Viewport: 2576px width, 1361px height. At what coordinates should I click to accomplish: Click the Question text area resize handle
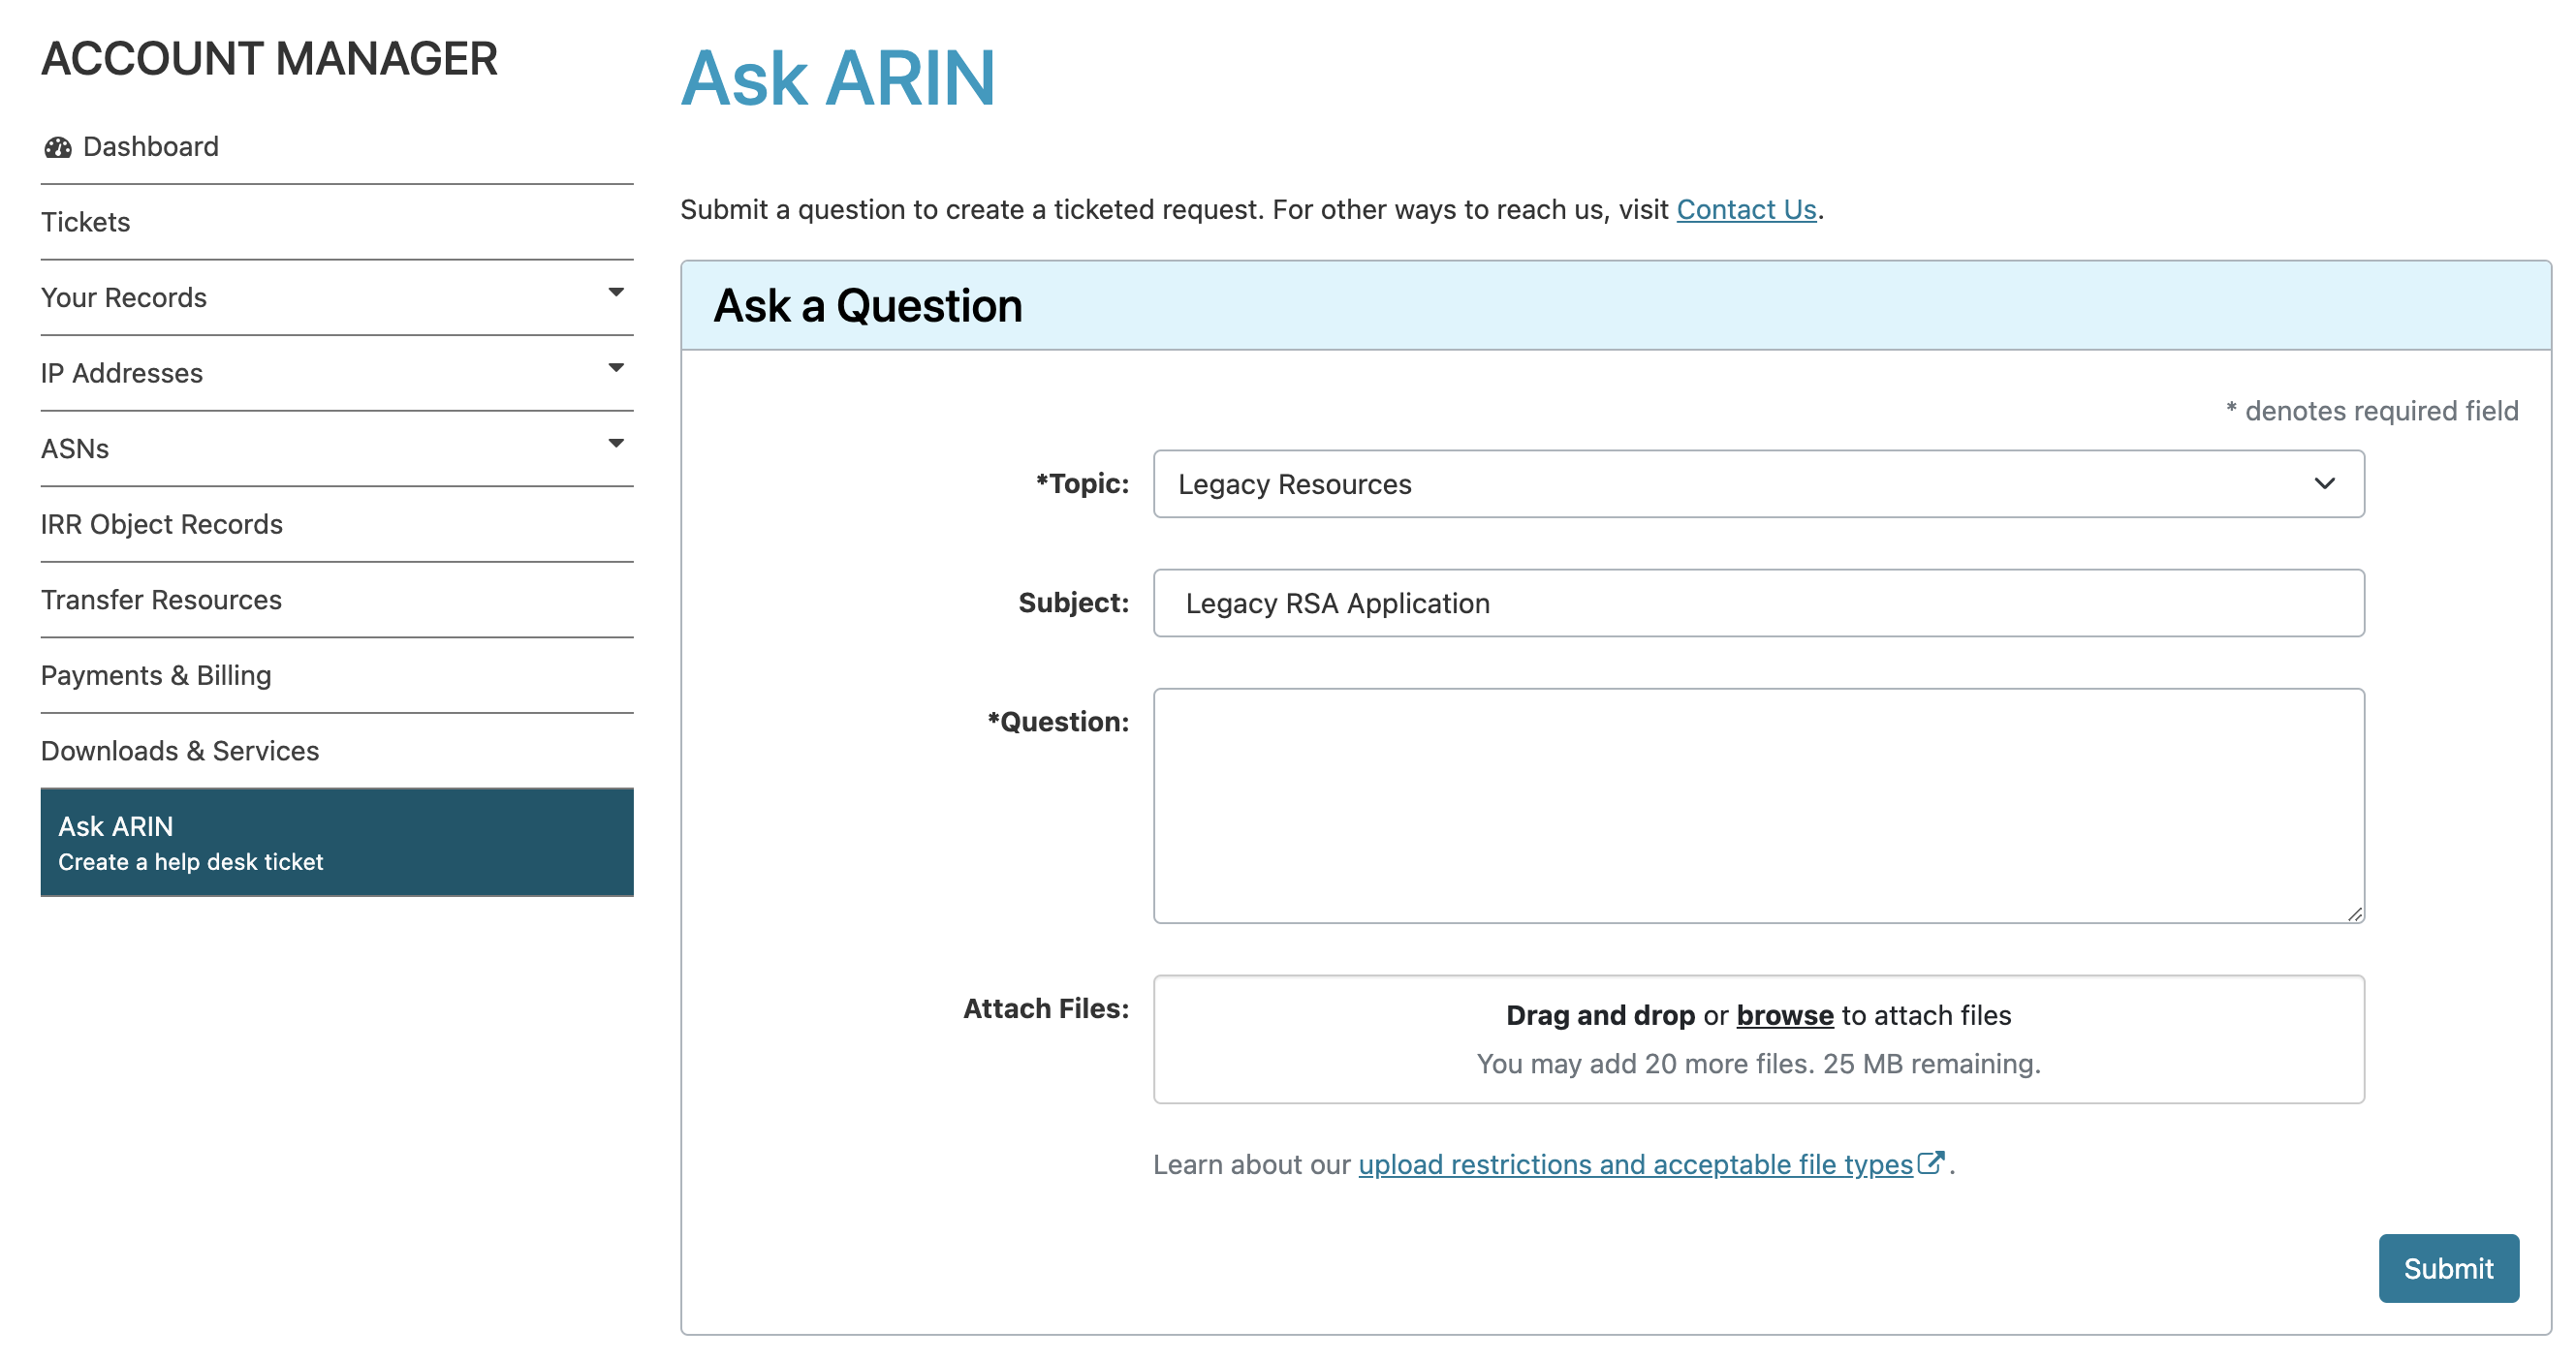pyautogui.click(x=2354, y=913)
